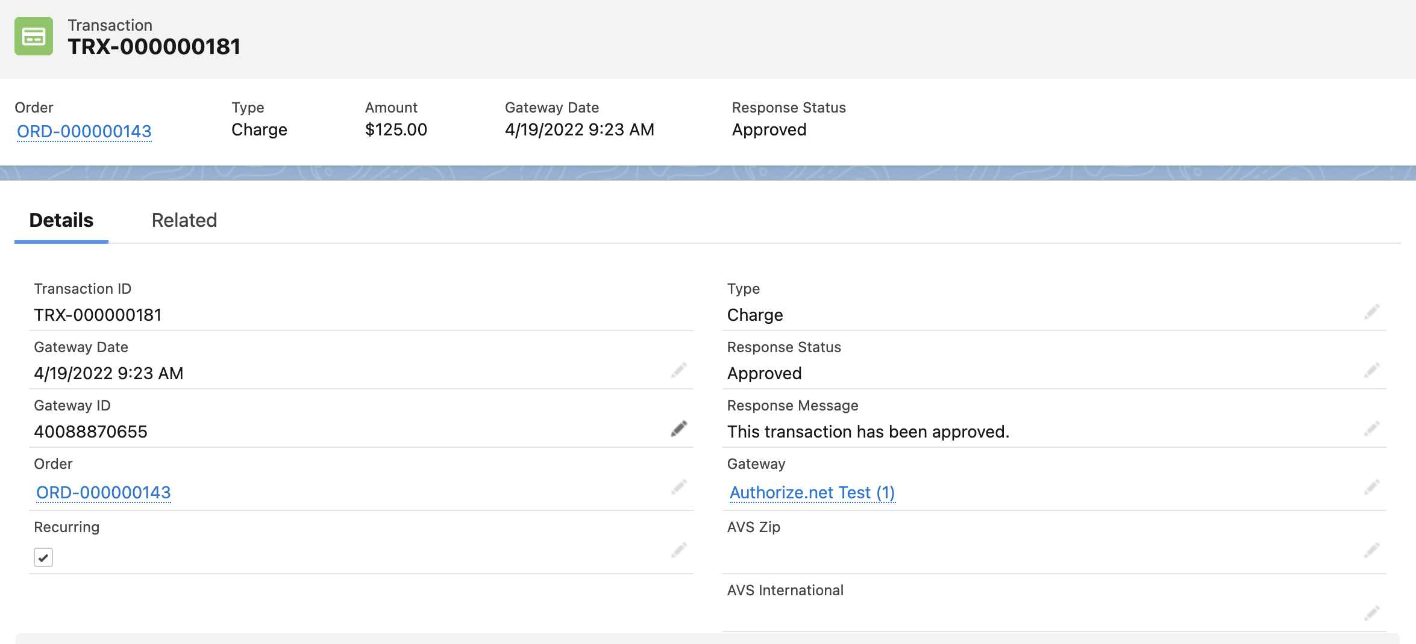This screenshot has width=1416, height=644.
Task: Click the Transaction ID field label
Action: 83,289
